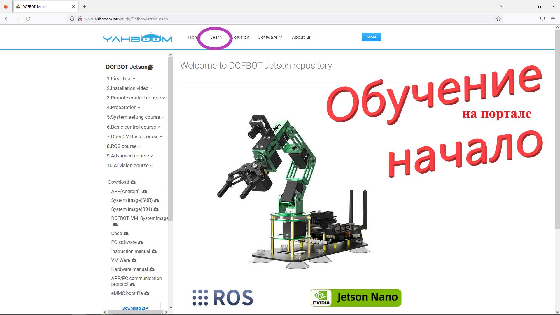
Task: Click the download cloud icon beside APP(Android)
Action: point(144,192)
